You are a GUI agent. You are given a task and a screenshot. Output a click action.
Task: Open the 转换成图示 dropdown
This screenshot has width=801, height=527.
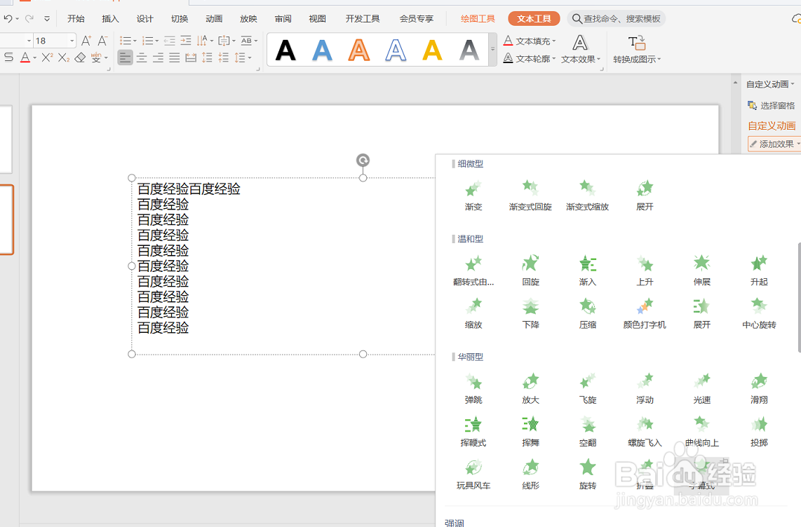pyautogui.click(x=635, y=59)
